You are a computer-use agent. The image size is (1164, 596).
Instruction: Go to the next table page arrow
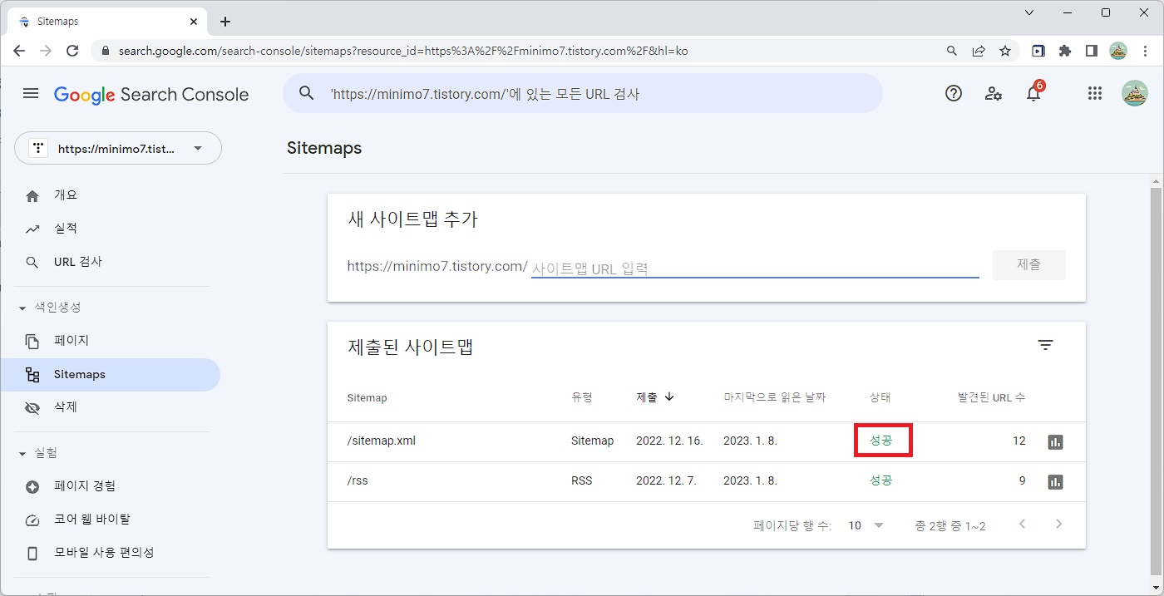pos(1058,525)
